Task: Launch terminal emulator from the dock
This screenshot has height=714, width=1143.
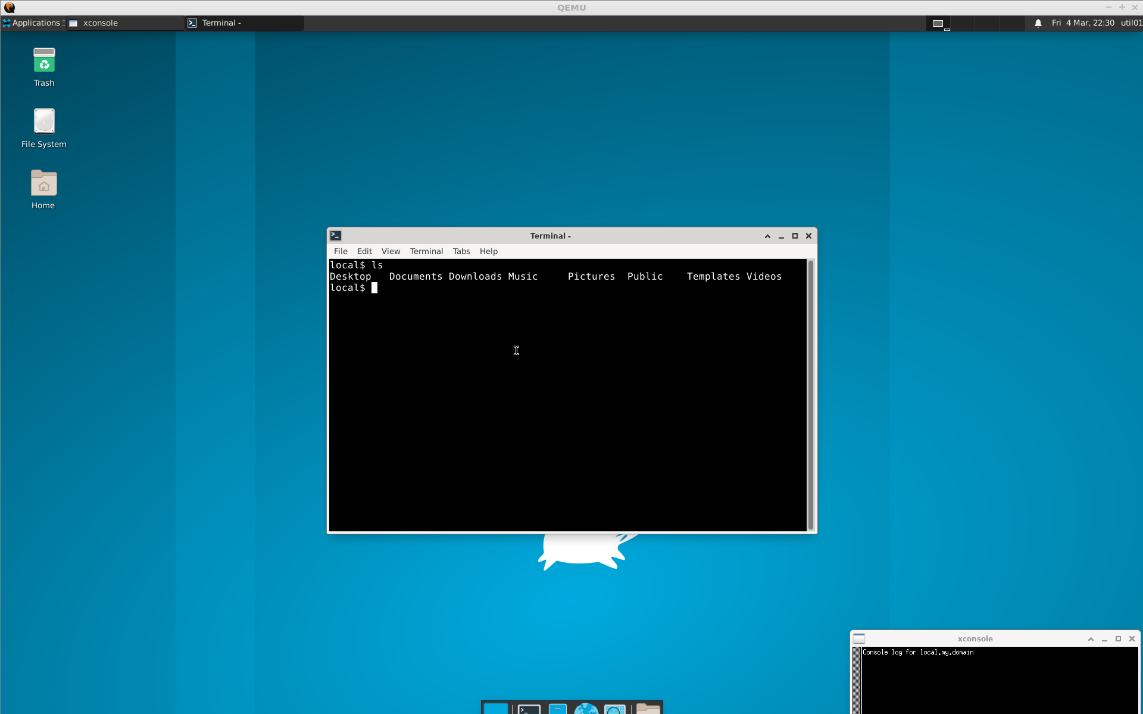Action: tap(529, 709)
